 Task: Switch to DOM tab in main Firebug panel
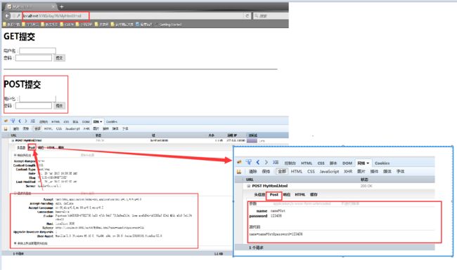86,122
